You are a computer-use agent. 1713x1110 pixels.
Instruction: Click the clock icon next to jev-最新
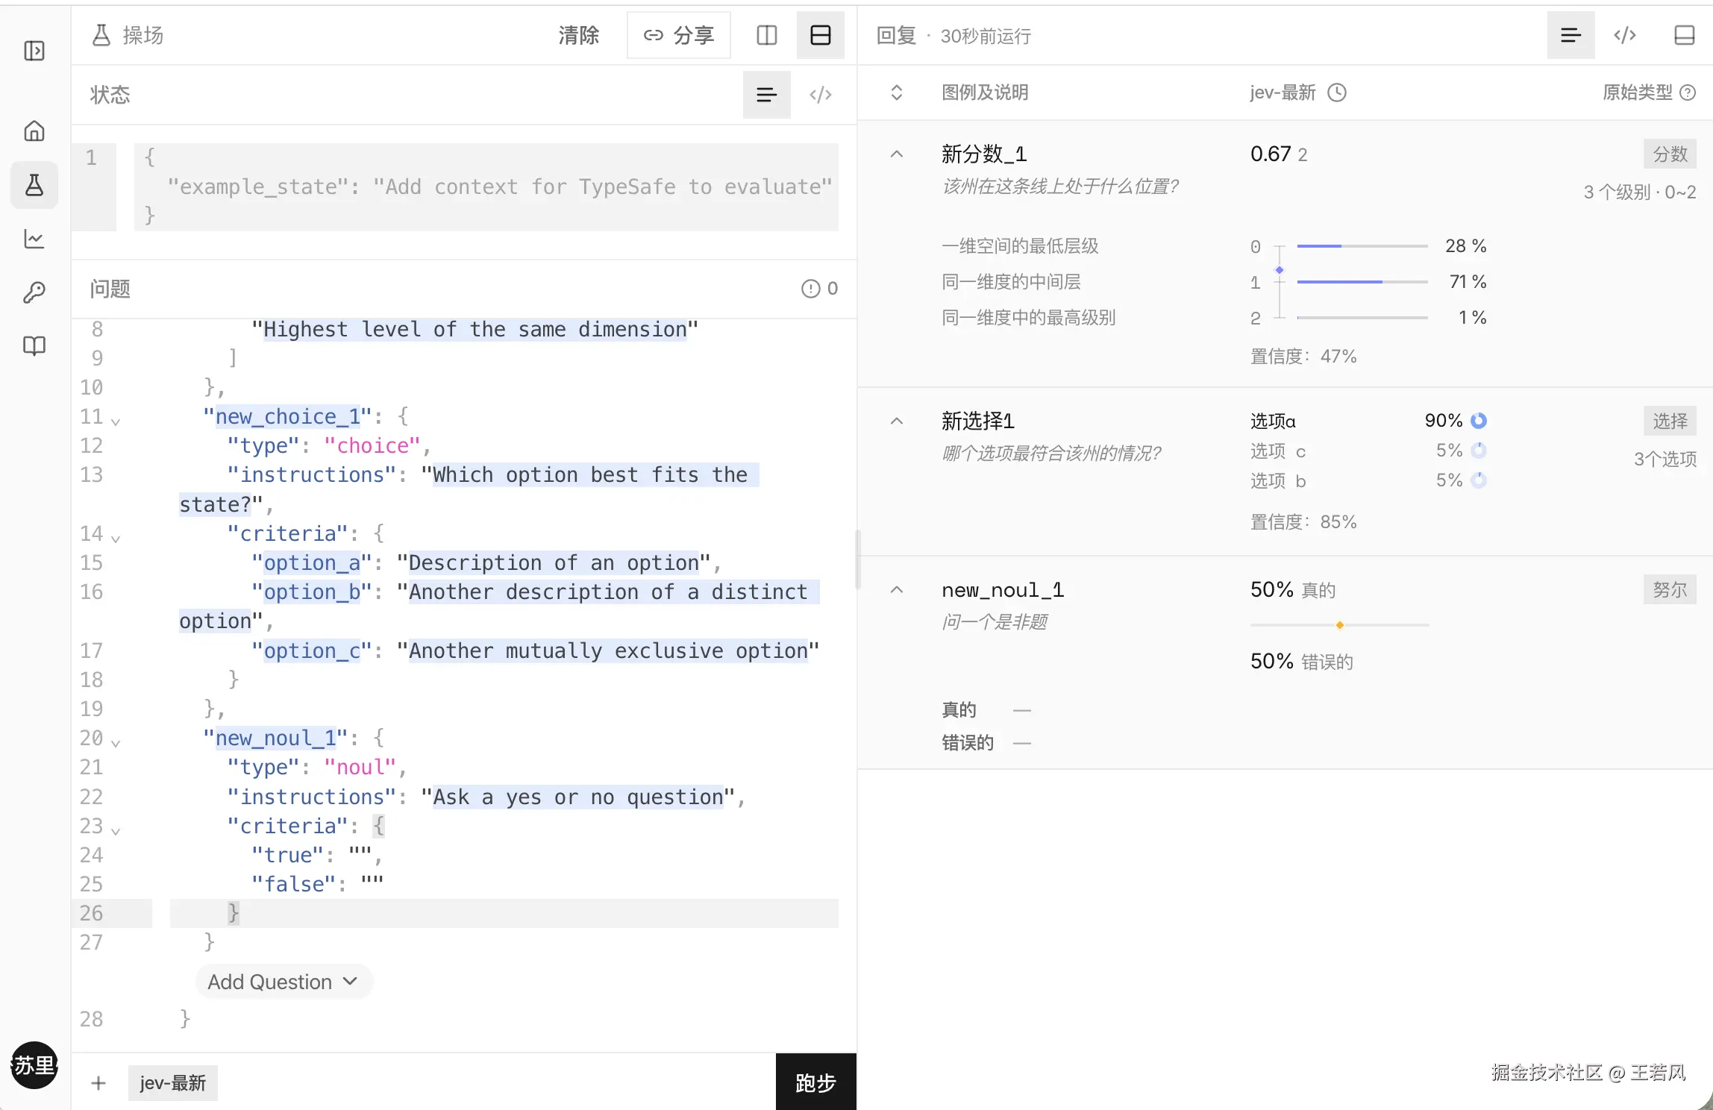tap(1337, 92)
